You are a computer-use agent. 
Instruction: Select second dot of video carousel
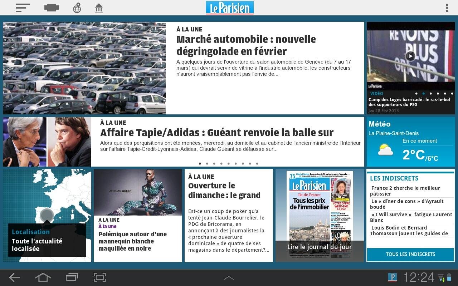coord(423,93)
